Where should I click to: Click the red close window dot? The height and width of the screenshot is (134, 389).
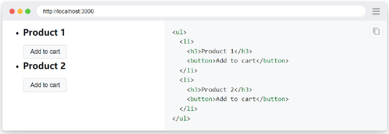coord(12,11)
